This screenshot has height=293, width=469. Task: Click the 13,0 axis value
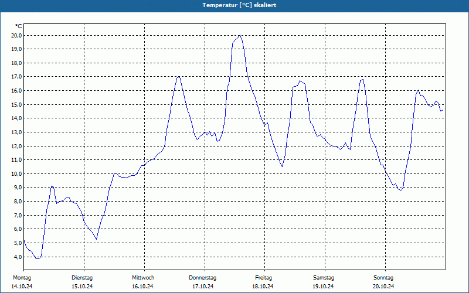coord(16,132)
